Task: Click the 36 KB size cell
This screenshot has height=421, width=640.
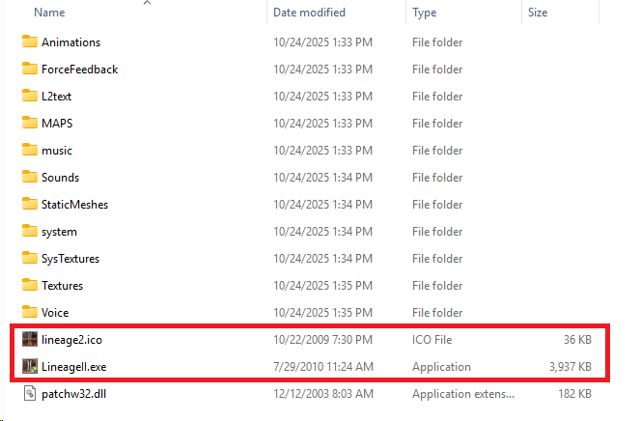Action: (577, 339)
